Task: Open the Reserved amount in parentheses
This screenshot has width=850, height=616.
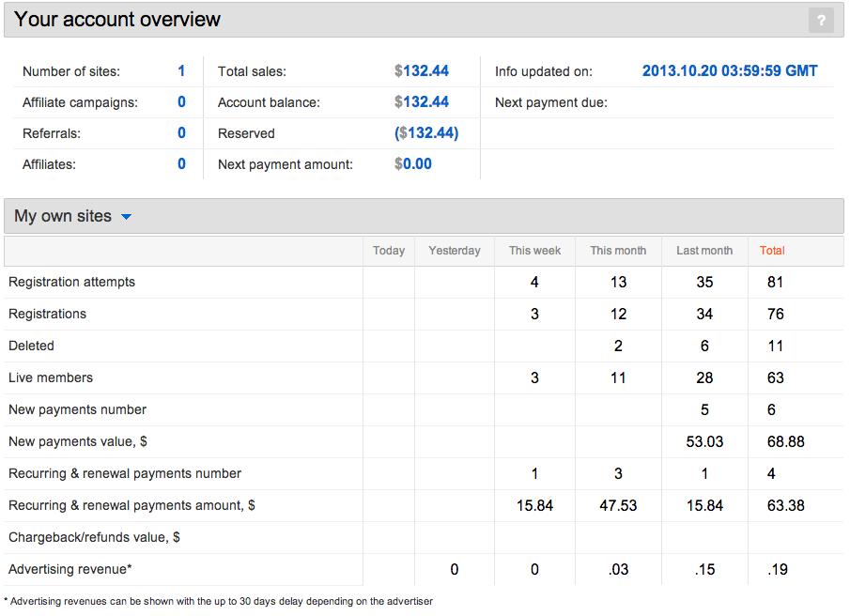Action: [426, 133]
